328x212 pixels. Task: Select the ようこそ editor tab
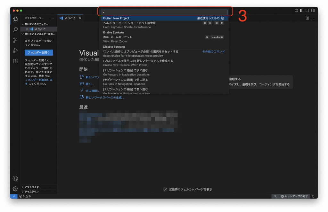(x=71, y=18)
